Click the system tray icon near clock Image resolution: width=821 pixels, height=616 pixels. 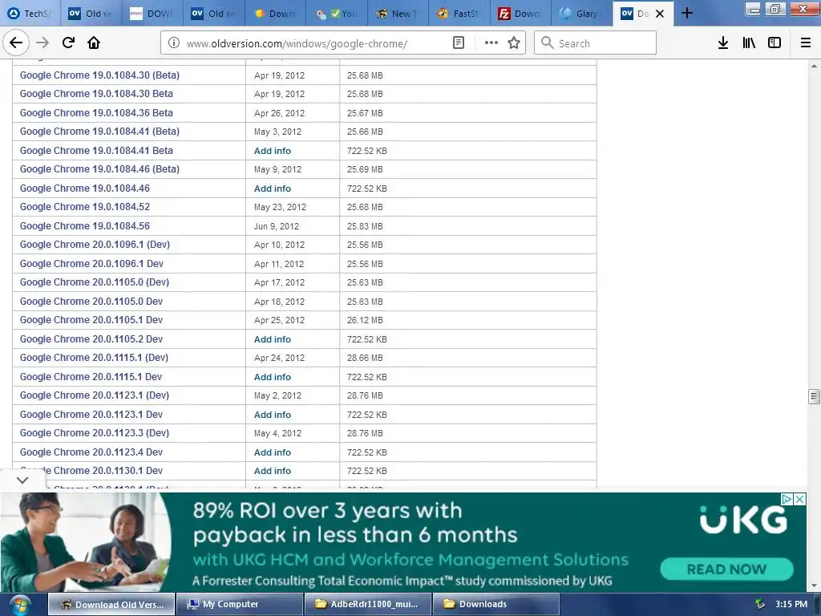[x=760, y=604]
